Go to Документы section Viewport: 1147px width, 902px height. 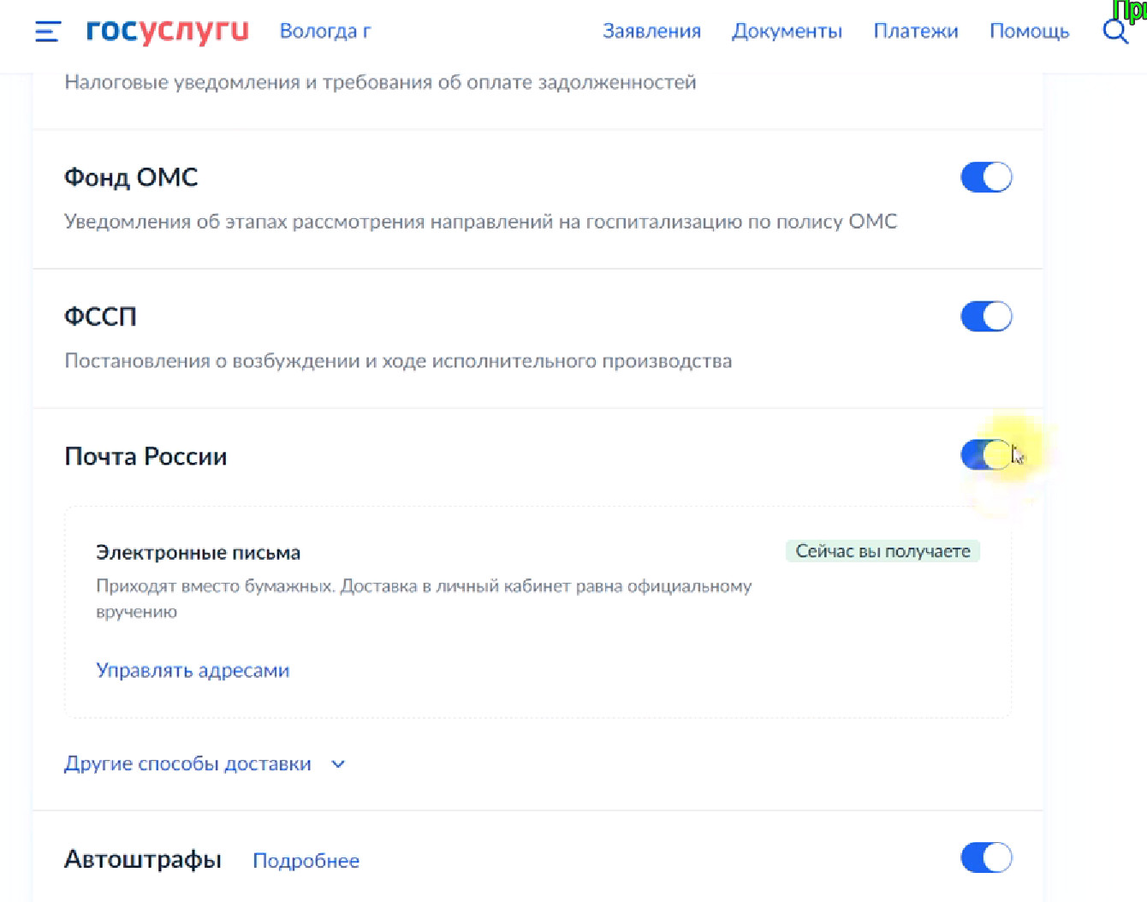[x=787, y=32]
